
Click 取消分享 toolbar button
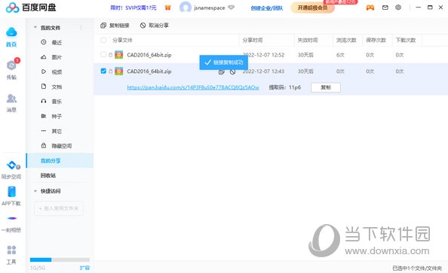coord(155,26)
